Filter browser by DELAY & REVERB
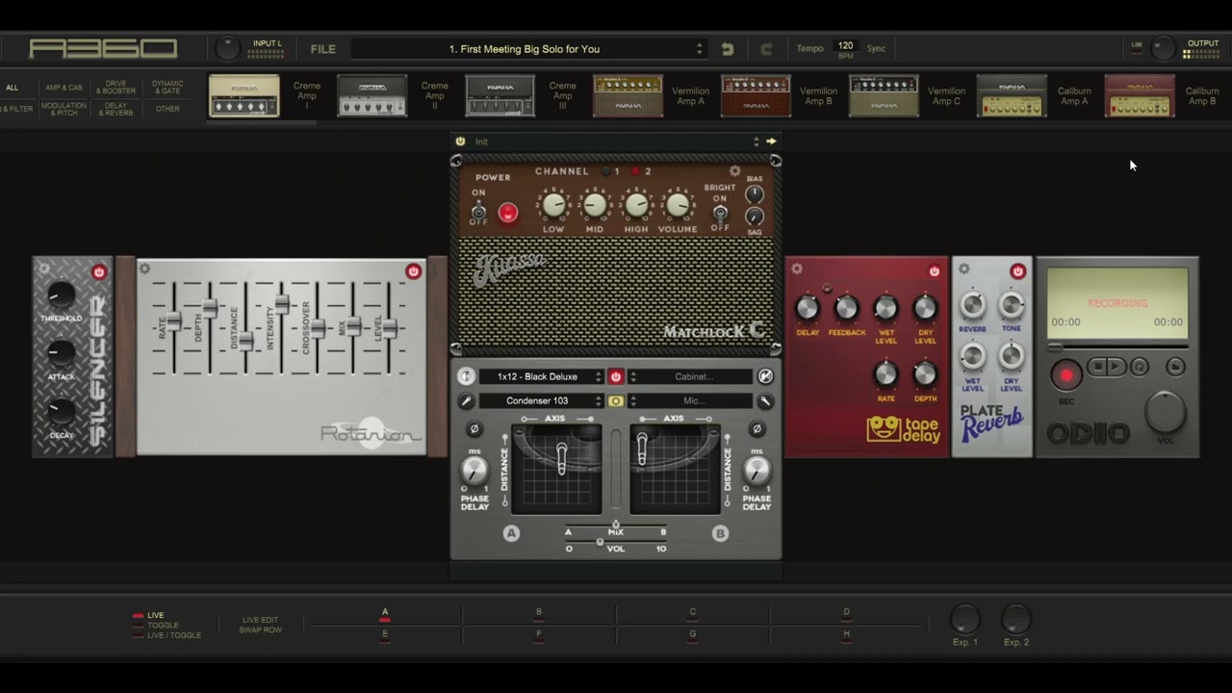 pyautogui.click(x=115, y=109)
